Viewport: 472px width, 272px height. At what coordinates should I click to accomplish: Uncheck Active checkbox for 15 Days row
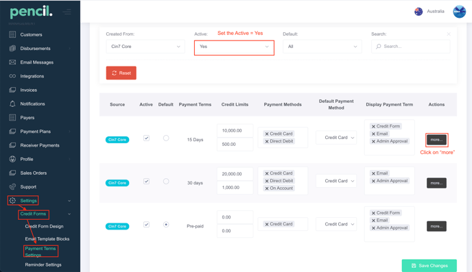click(146, 138)
